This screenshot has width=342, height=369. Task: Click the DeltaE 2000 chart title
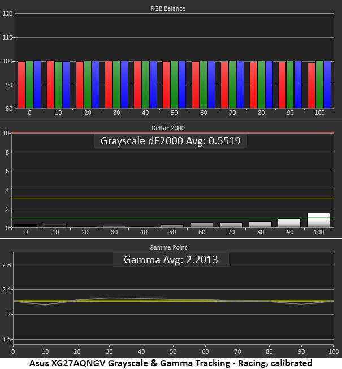coord(168,128)
